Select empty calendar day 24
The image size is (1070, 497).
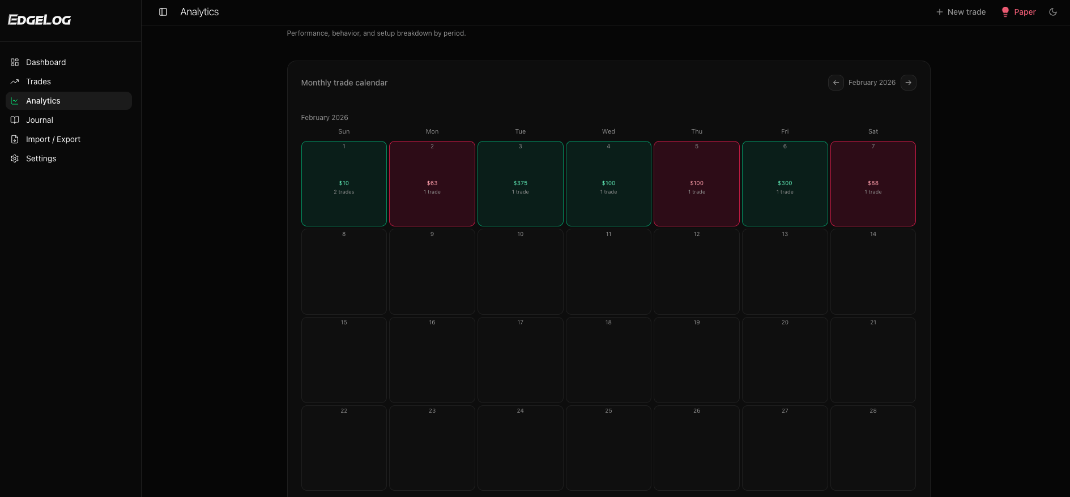521,448
